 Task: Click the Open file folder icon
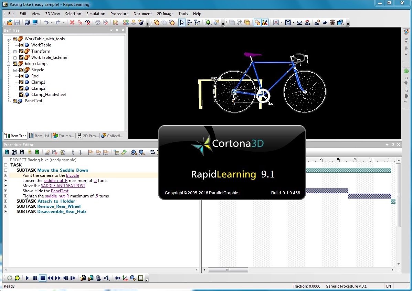(9, 23)
